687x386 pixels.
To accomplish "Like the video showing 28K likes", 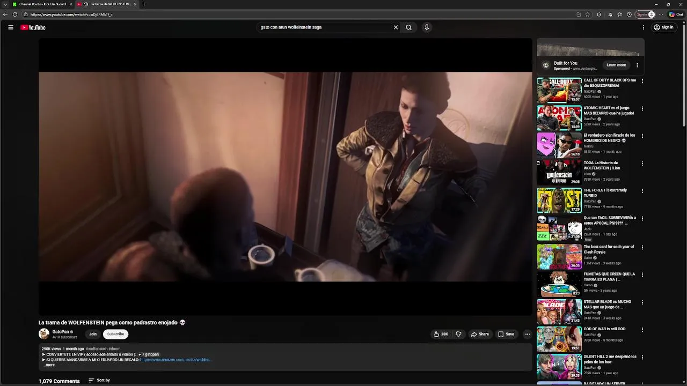I will click(x=441, y=334).
